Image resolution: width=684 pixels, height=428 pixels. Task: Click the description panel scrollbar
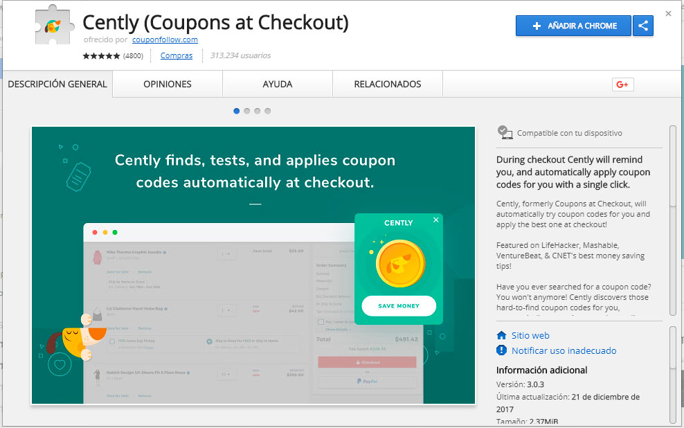coord(672,166)
